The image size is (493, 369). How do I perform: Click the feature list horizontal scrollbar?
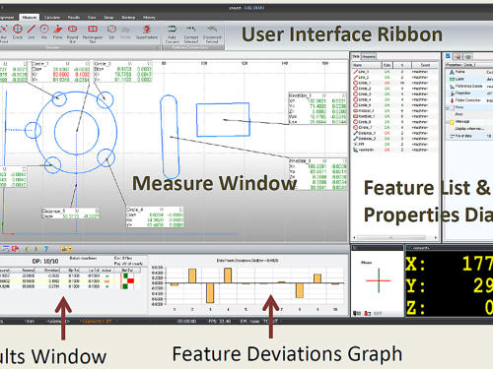[x=394, y=237]
